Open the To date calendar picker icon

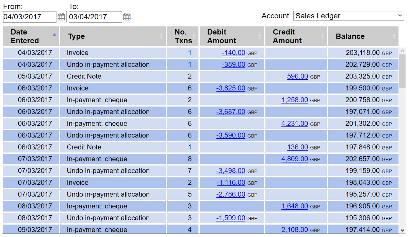(x=127, y=17)
